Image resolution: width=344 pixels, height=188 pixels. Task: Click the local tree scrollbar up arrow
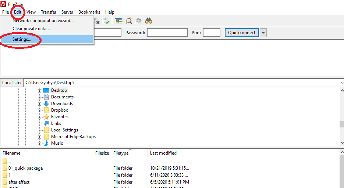[342, 90]
